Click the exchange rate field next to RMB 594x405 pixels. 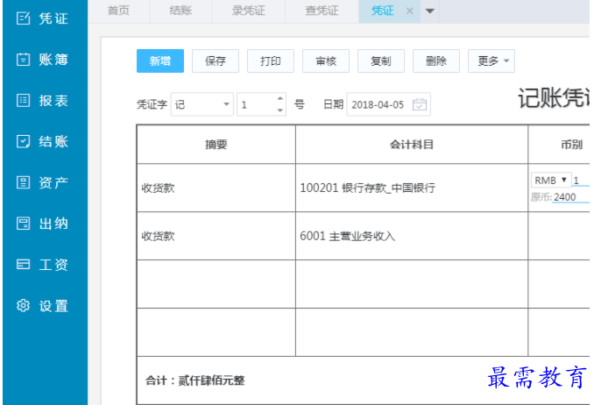click(x=581, y=180)
